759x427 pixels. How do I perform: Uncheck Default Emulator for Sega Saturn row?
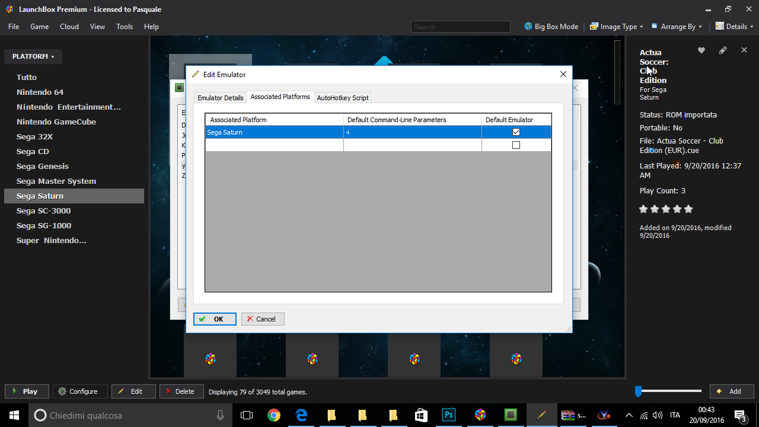click(516, 132)
